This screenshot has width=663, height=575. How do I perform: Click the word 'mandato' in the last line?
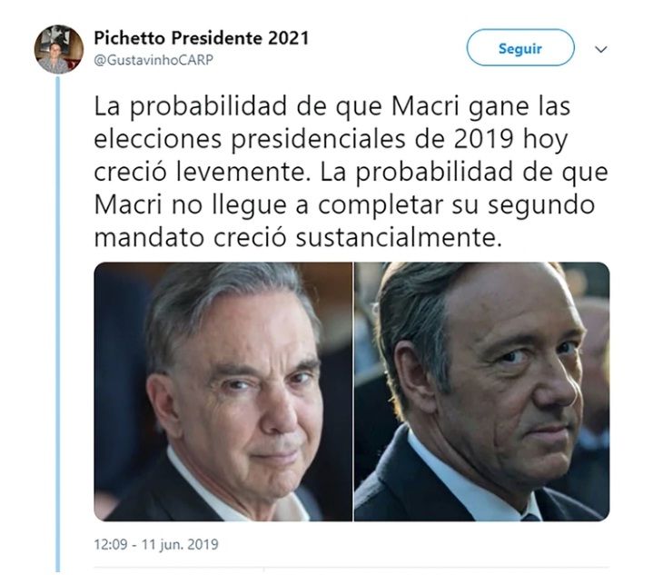pos(149,237)
